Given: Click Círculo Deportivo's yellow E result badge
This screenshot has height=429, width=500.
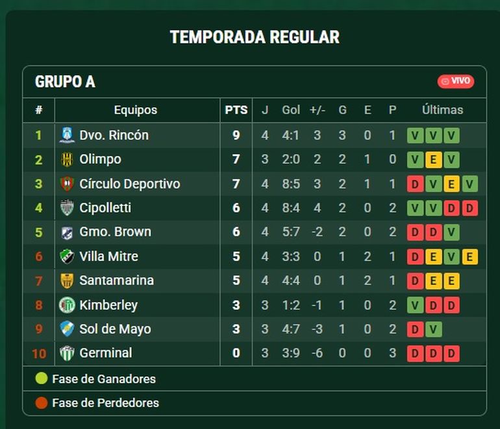Looking at the screenshot, I should pyautogui.click(x=452, y=184).
